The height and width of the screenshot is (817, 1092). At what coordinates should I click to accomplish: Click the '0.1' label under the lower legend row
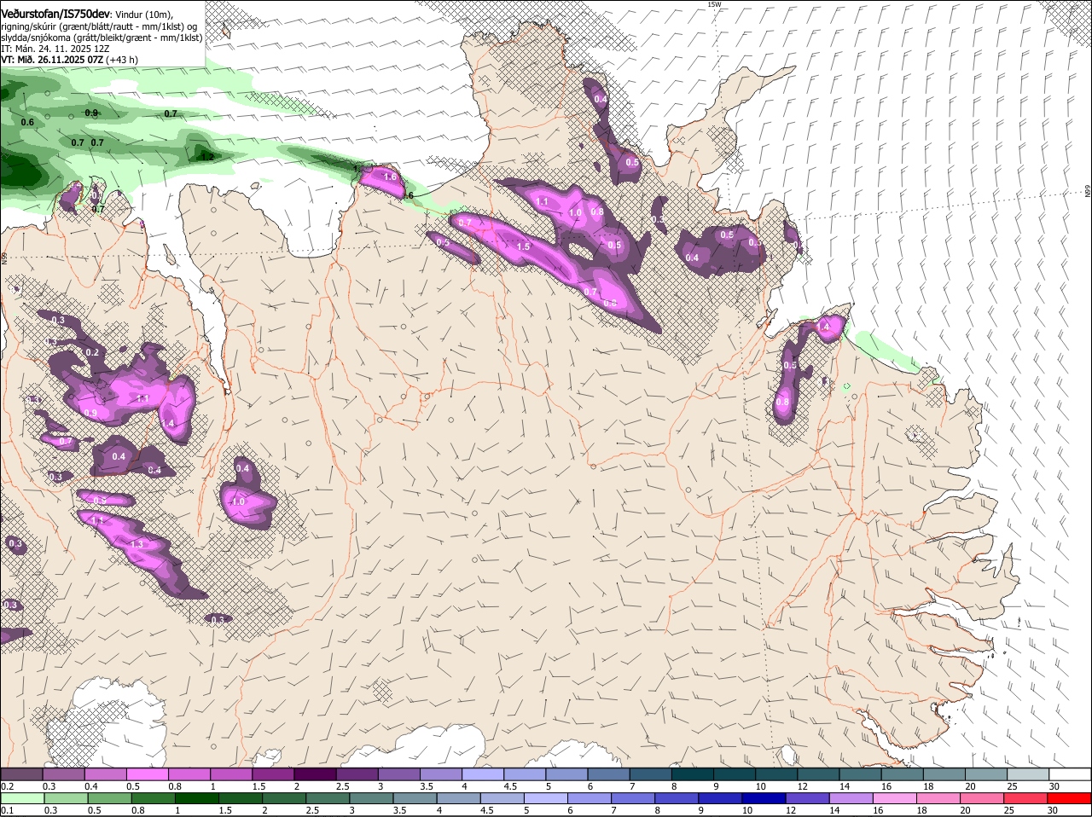tap(8, 811)
